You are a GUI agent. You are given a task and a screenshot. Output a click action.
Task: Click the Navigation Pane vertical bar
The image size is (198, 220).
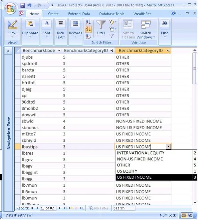pos(9,133)
